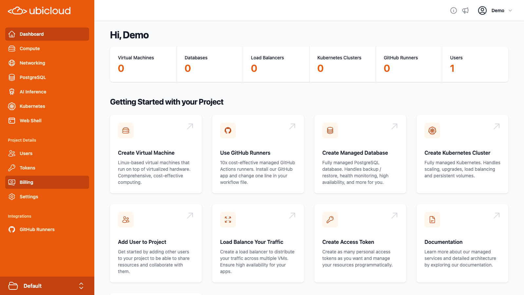This screenshot has width=524, height=295.
Task: Open the Documentation card
Action: pos(462,243)
